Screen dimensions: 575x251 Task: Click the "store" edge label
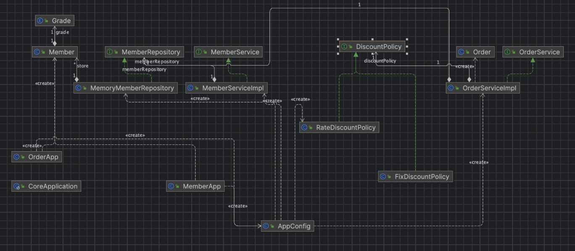[83, 66]
